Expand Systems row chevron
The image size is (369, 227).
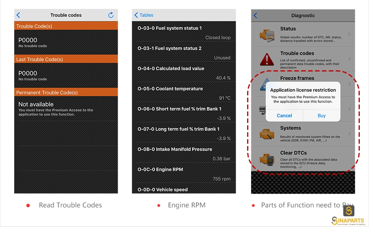tap(349, 134)
